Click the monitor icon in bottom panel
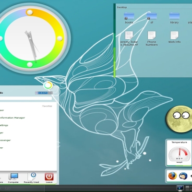Image resolution: width=192 pixels, height=192 pixels. coord(180,188)
